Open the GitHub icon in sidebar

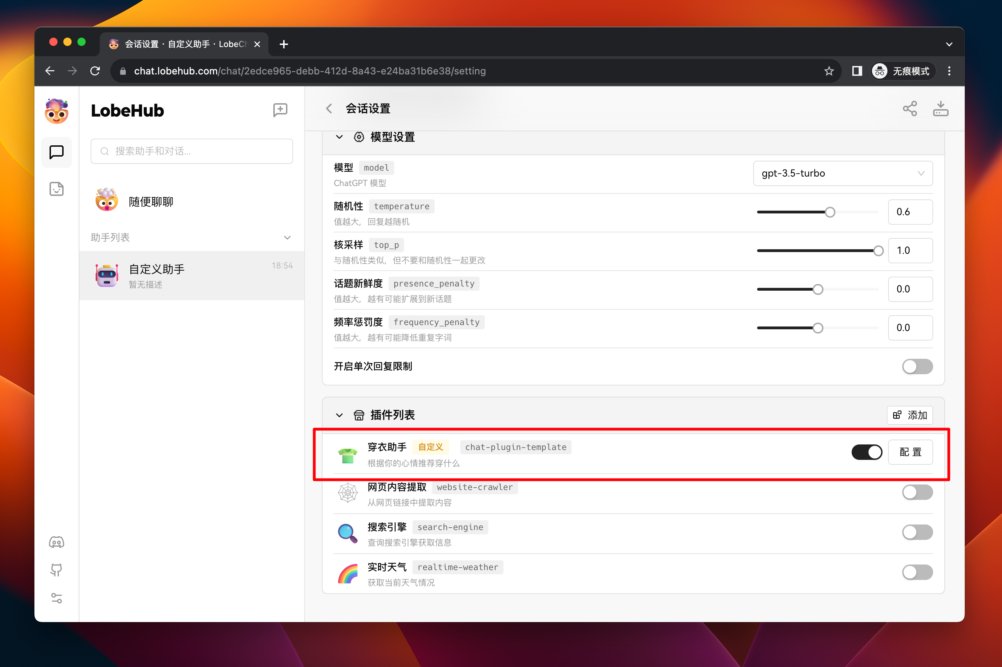[x=57, y=570]
